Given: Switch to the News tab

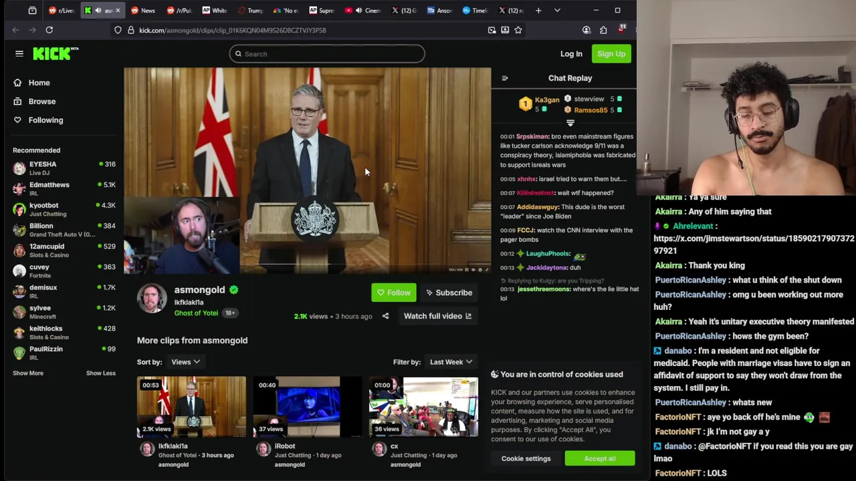Looking at the screenshot, I should coord(143,11).
